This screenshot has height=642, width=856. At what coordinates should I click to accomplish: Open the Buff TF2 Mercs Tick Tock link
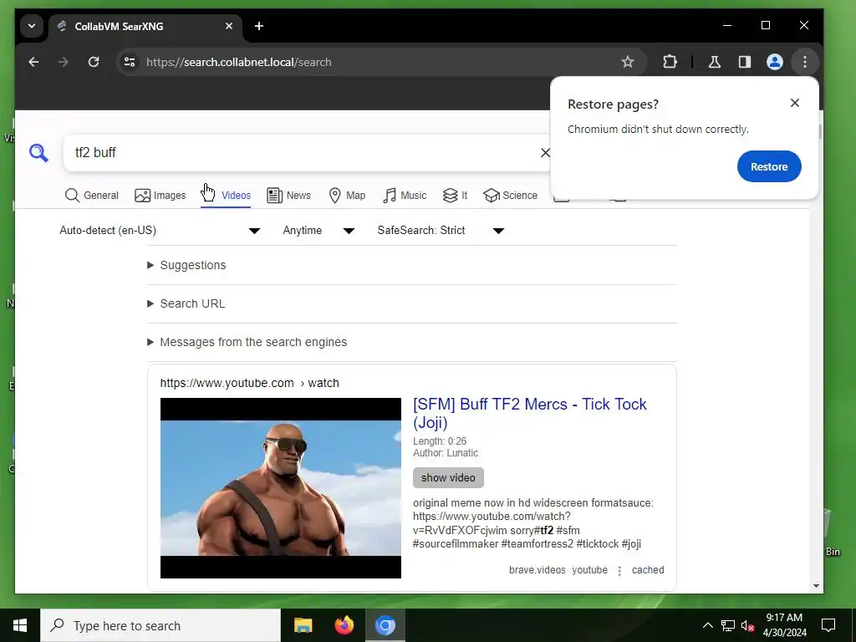point(529,413)
